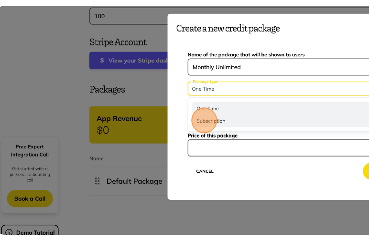Click the Stripe S logo icon

102,61
